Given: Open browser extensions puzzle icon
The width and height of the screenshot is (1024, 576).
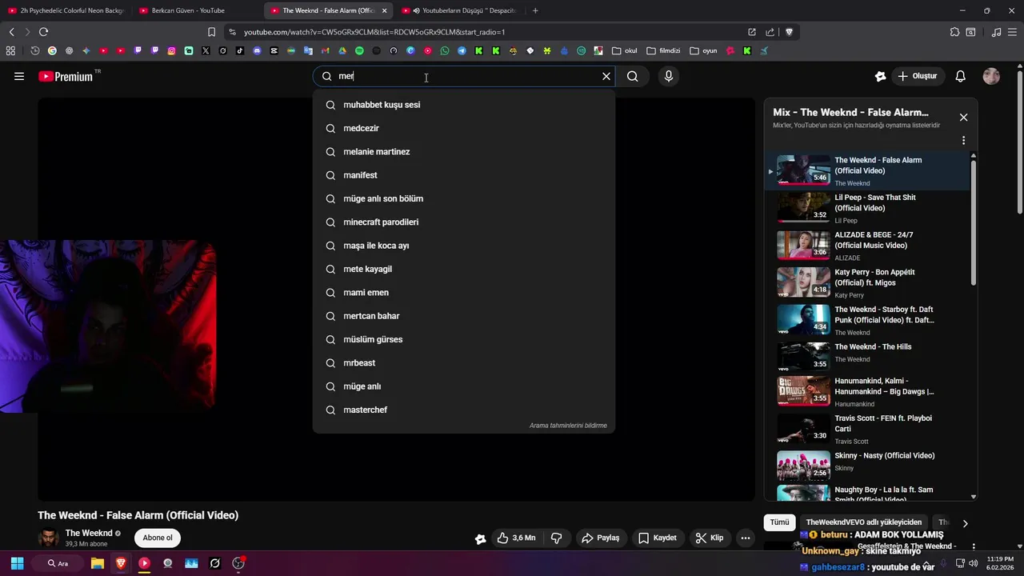Looking at the screenshot, I should (x=954, y=32).
